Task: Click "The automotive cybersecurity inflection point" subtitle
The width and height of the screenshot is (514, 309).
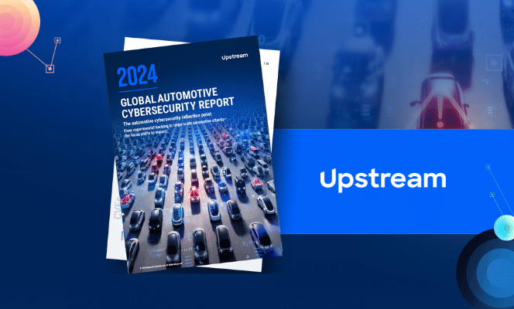Action: pos(168,119)
